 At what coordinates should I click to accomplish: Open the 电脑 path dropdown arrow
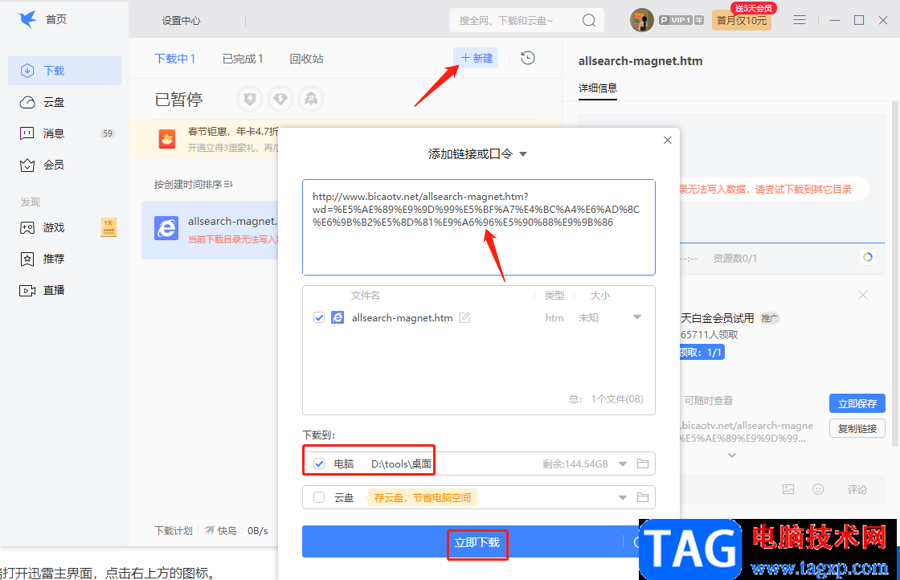(x=623, y=464)
